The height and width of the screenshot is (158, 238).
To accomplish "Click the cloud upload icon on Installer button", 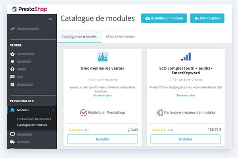I will coord(148,19).
